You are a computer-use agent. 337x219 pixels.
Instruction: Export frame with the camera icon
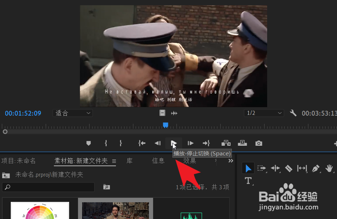click(x=259, y=143)
